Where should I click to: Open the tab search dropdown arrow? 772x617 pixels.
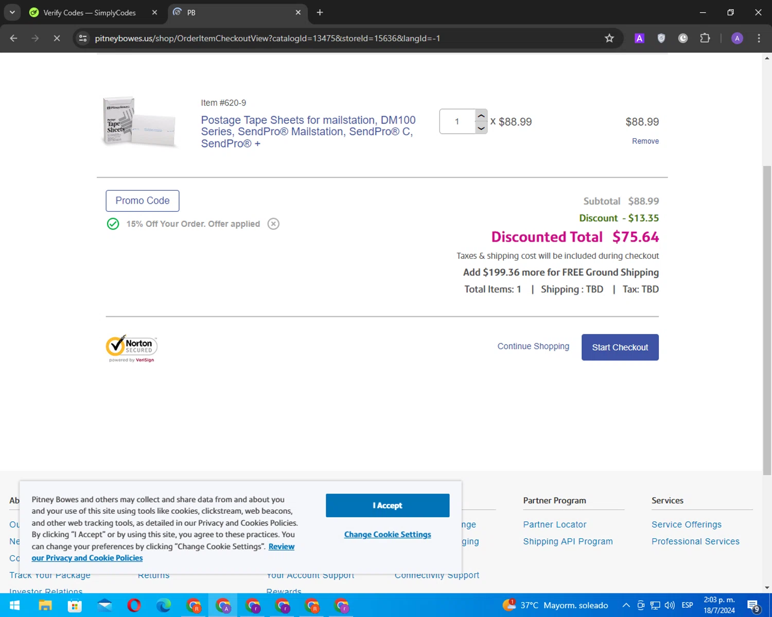[x=12, y=12]
